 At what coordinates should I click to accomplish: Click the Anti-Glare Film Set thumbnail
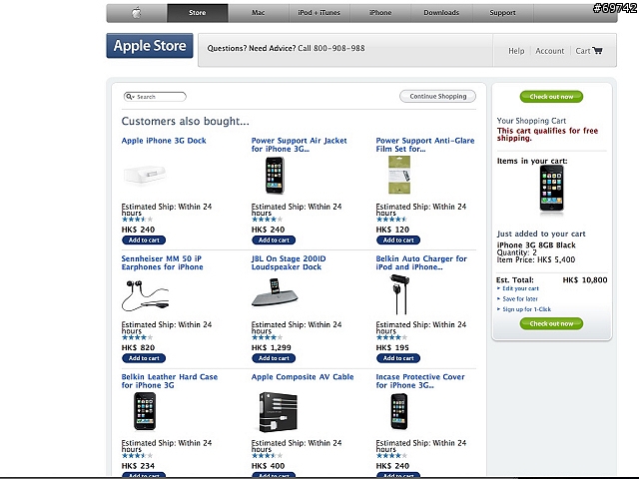click(399, 176)
